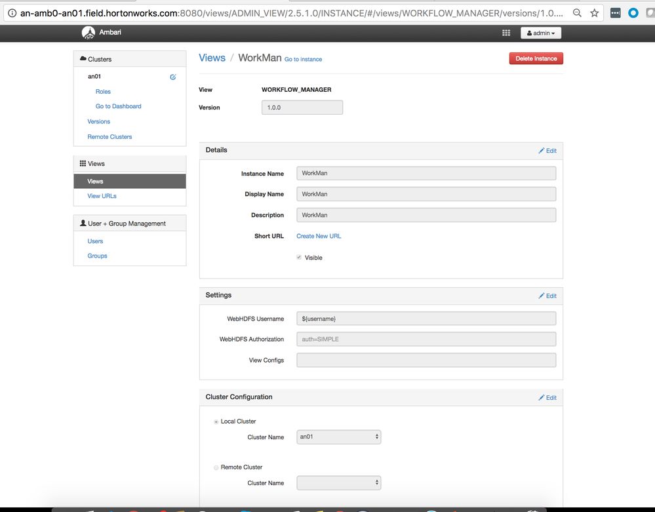Click the an01 cluster name

click(94, 77)
